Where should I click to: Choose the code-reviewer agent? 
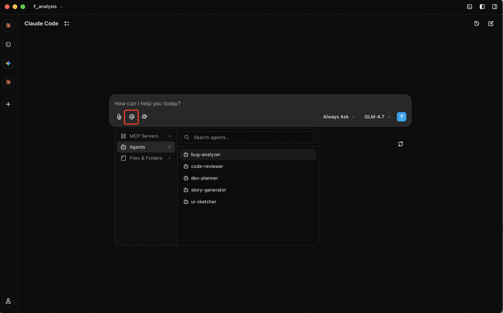[248, 166]
